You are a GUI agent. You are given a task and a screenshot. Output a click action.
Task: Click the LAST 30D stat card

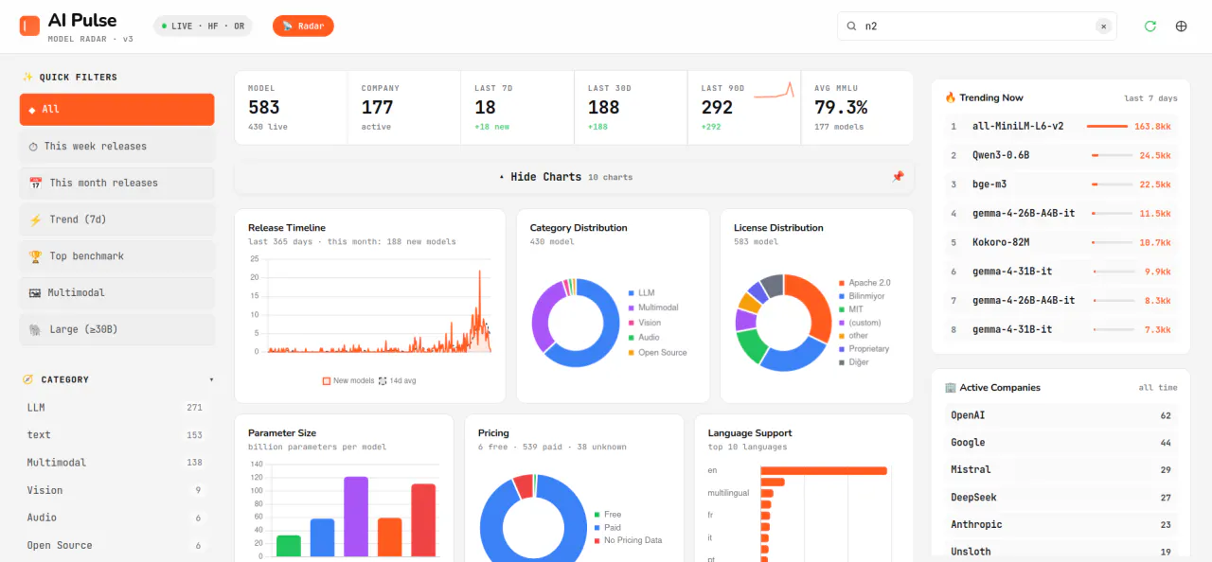coord(631,108)
